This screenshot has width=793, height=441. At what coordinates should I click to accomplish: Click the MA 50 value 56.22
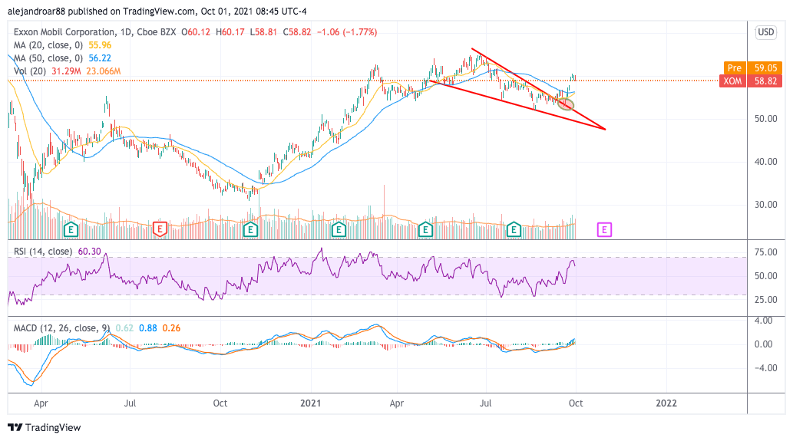[100, 58]
